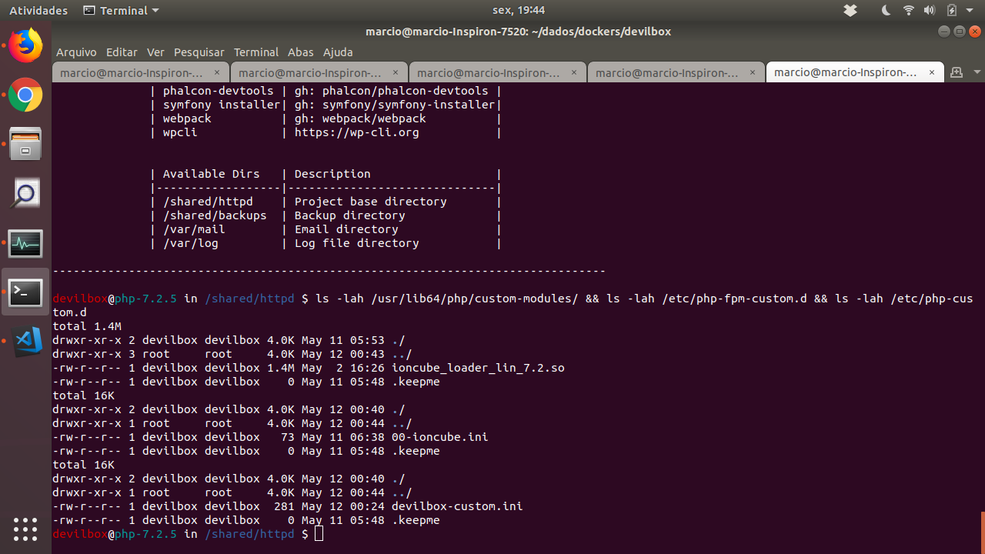Toggle night light via the moon icon
This screenshot has width=985, height=554.
(886, 10)
